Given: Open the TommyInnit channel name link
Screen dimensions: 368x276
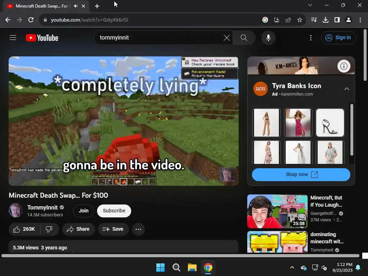Looking at the screenshot, I should tap(42, 207).
